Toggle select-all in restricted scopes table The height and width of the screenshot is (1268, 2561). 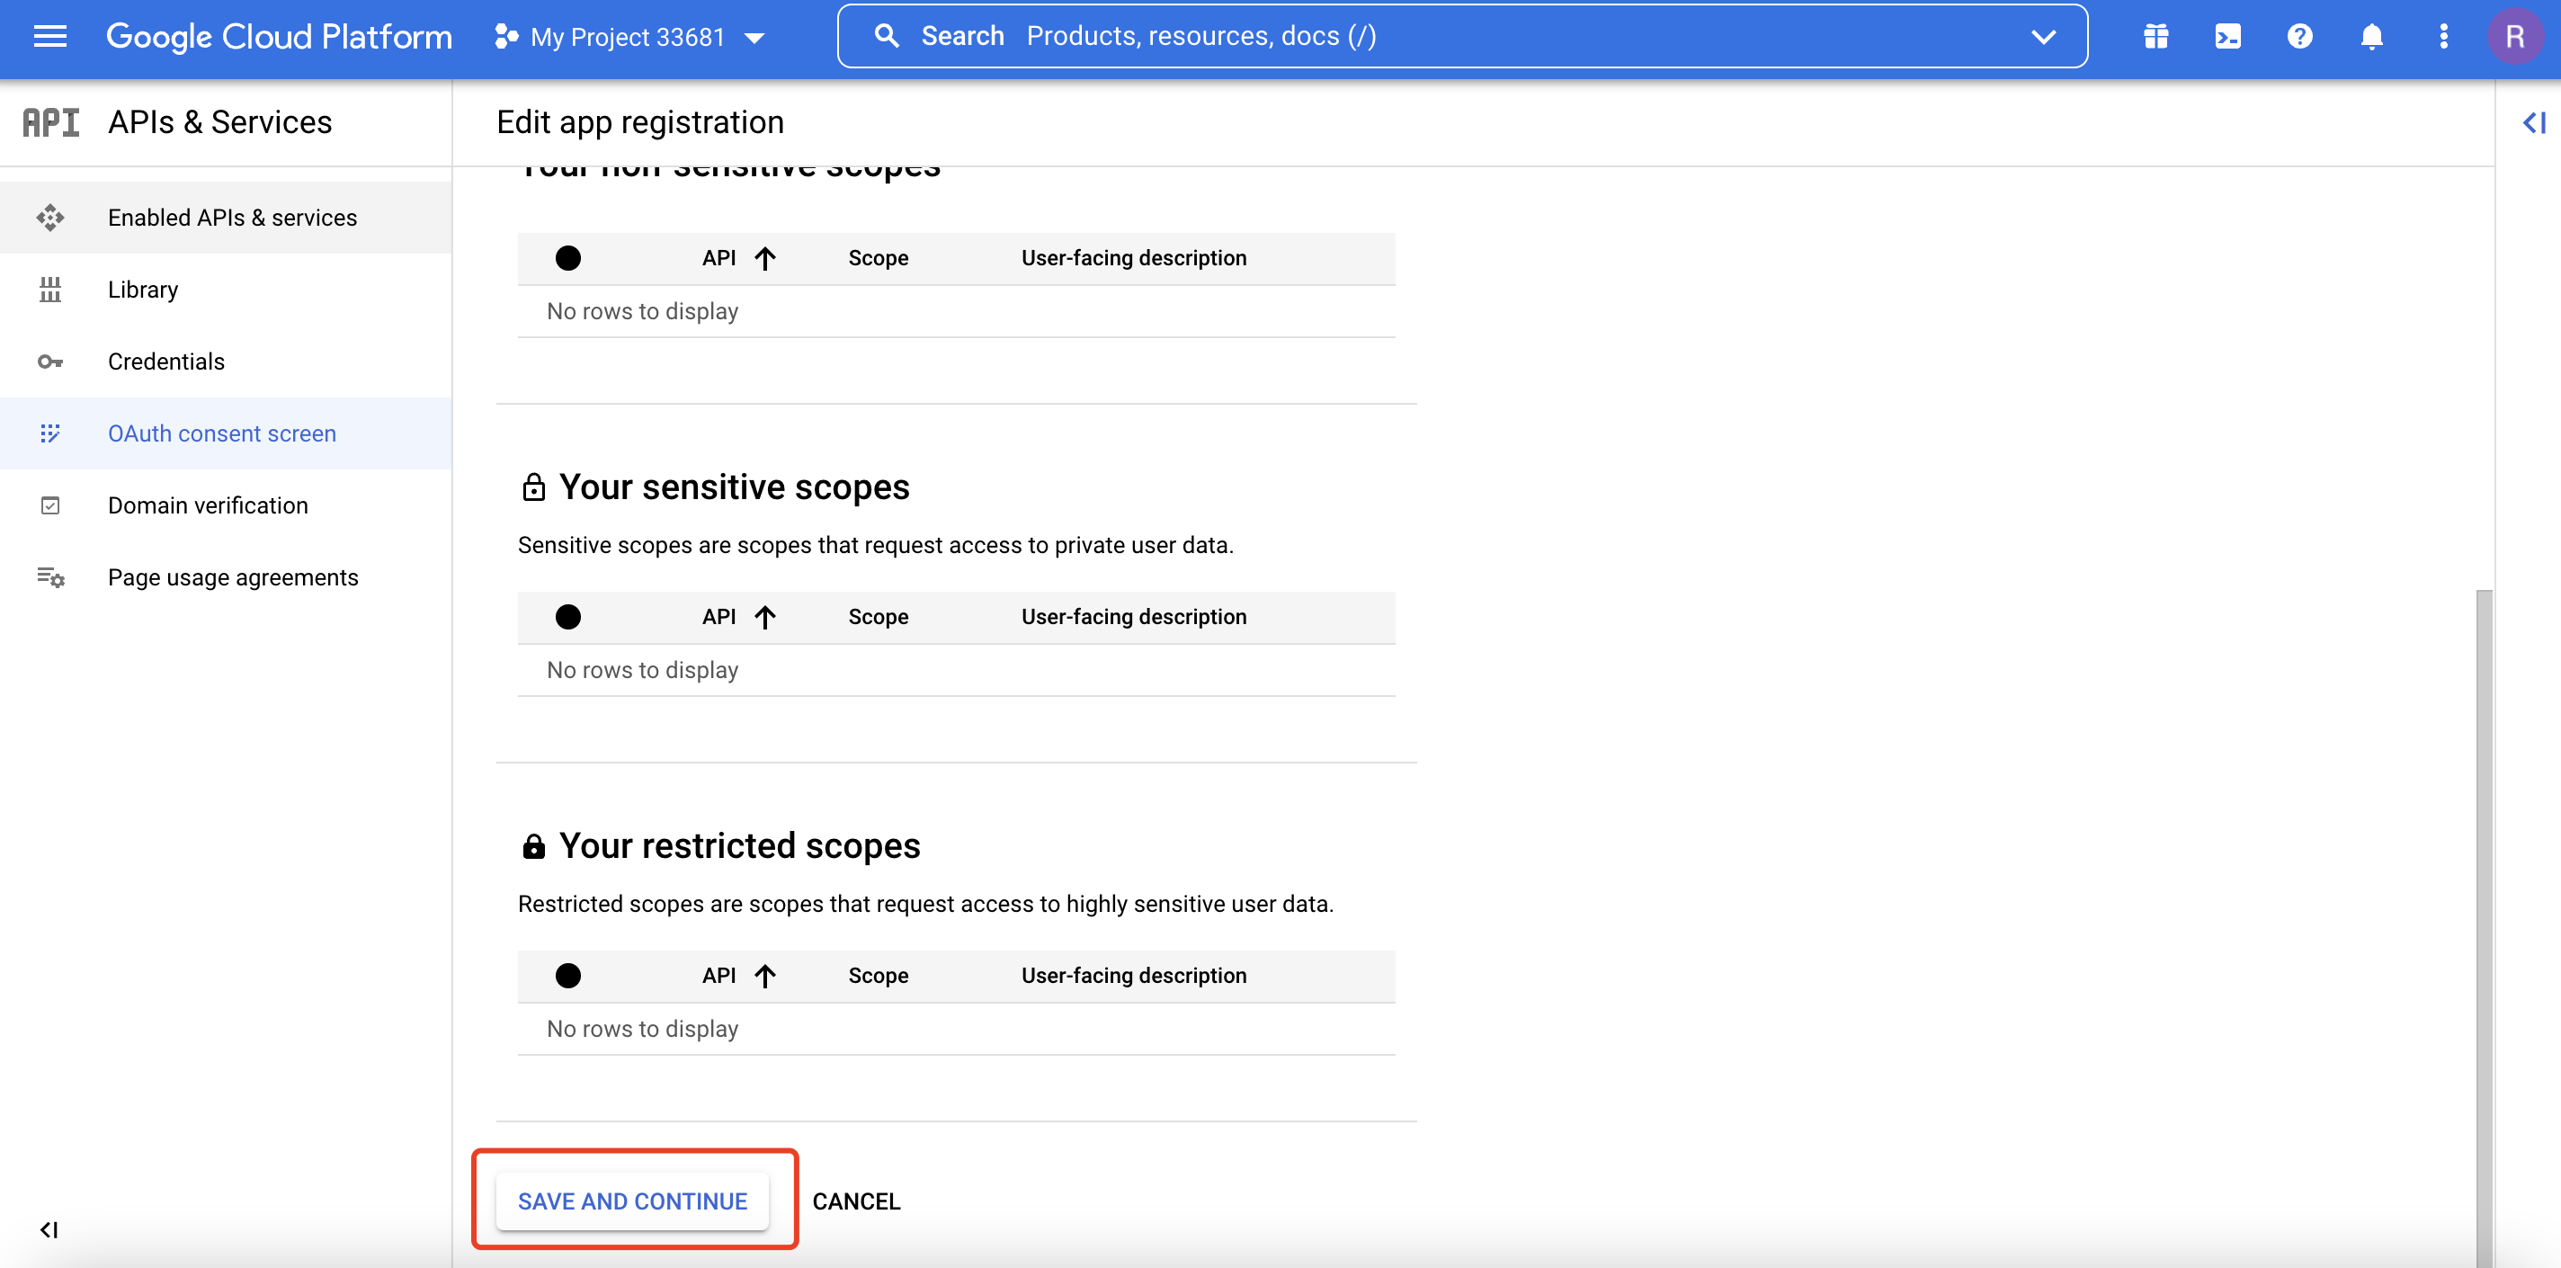click(x=567, y=976)
